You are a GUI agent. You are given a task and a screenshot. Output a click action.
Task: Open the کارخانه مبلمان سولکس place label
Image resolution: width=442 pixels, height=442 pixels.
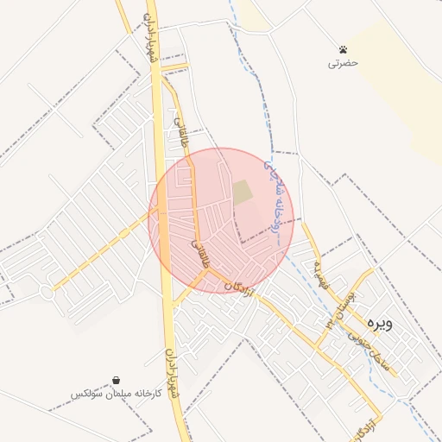pyautogui.click(x=116, y=394)
